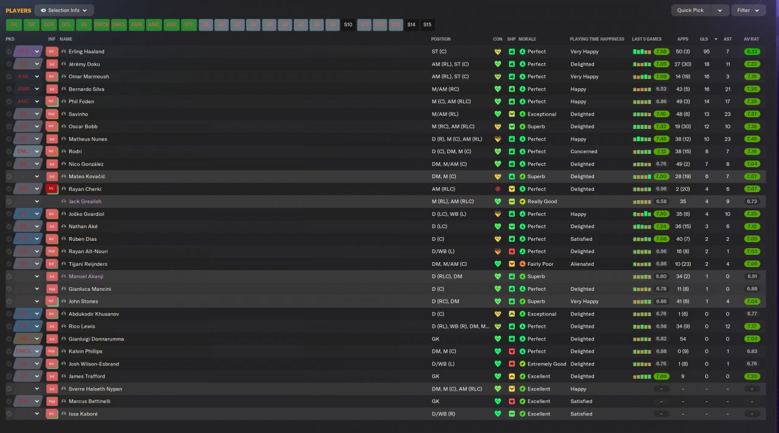Tick the picked circle for John Stones
This screenshot has height=433, width=779.
coord(9,302)
